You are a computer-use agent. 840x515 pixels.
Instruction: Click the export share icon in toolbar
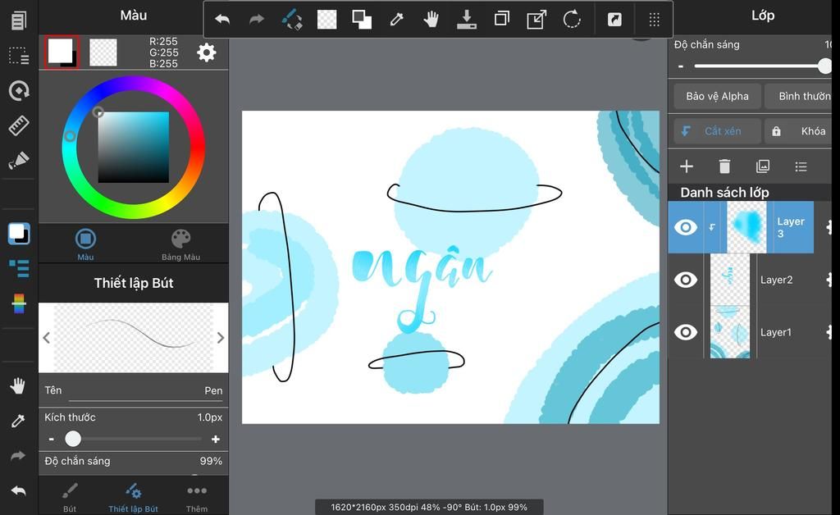536,20
